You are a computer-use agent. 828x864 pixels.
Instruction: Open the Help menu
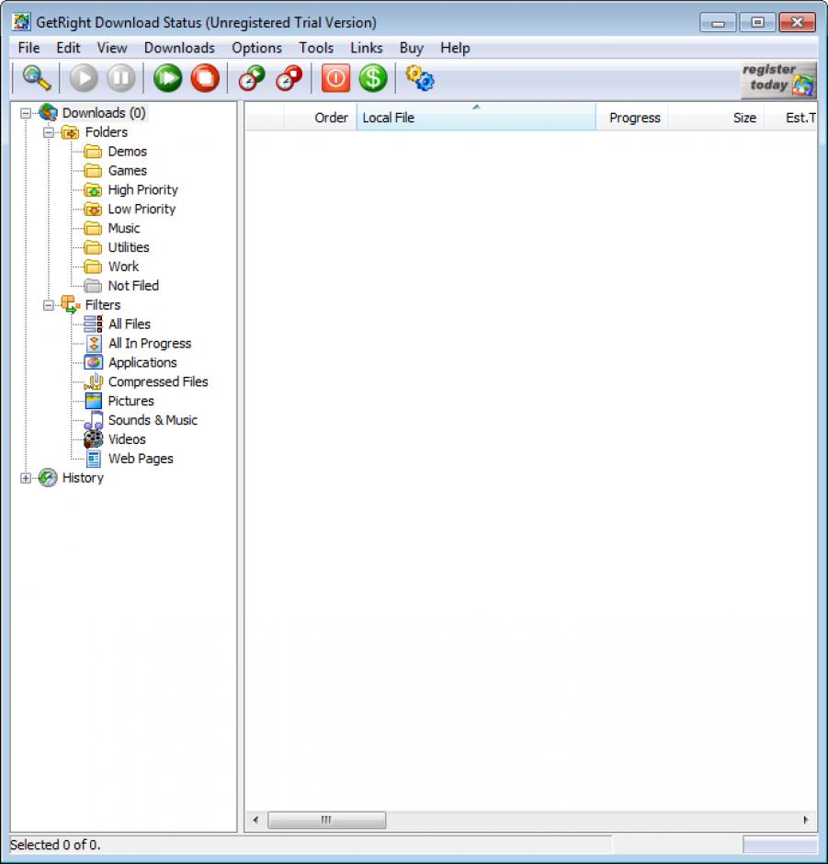click(455, 48)
